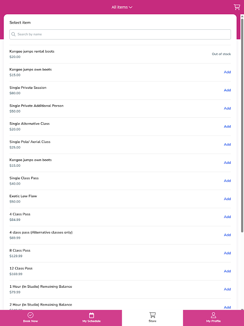Add the Single Class Pass
The height and width of the screenshot is (326, 244).
coord(227,181)
